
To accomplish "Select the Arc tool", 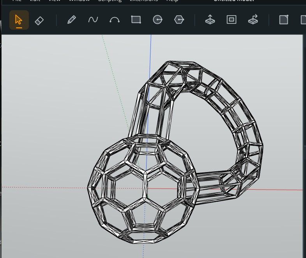I will [x=115, y=20].
